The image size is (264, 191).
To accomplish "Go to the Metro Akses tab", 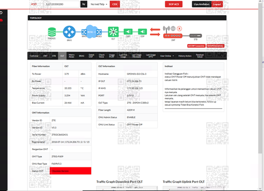I will click(71, 56).
